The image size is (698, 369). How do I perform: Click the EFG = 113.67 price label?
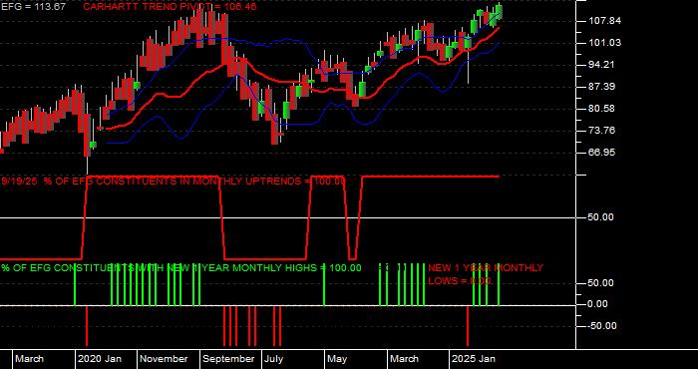[34, 7]
